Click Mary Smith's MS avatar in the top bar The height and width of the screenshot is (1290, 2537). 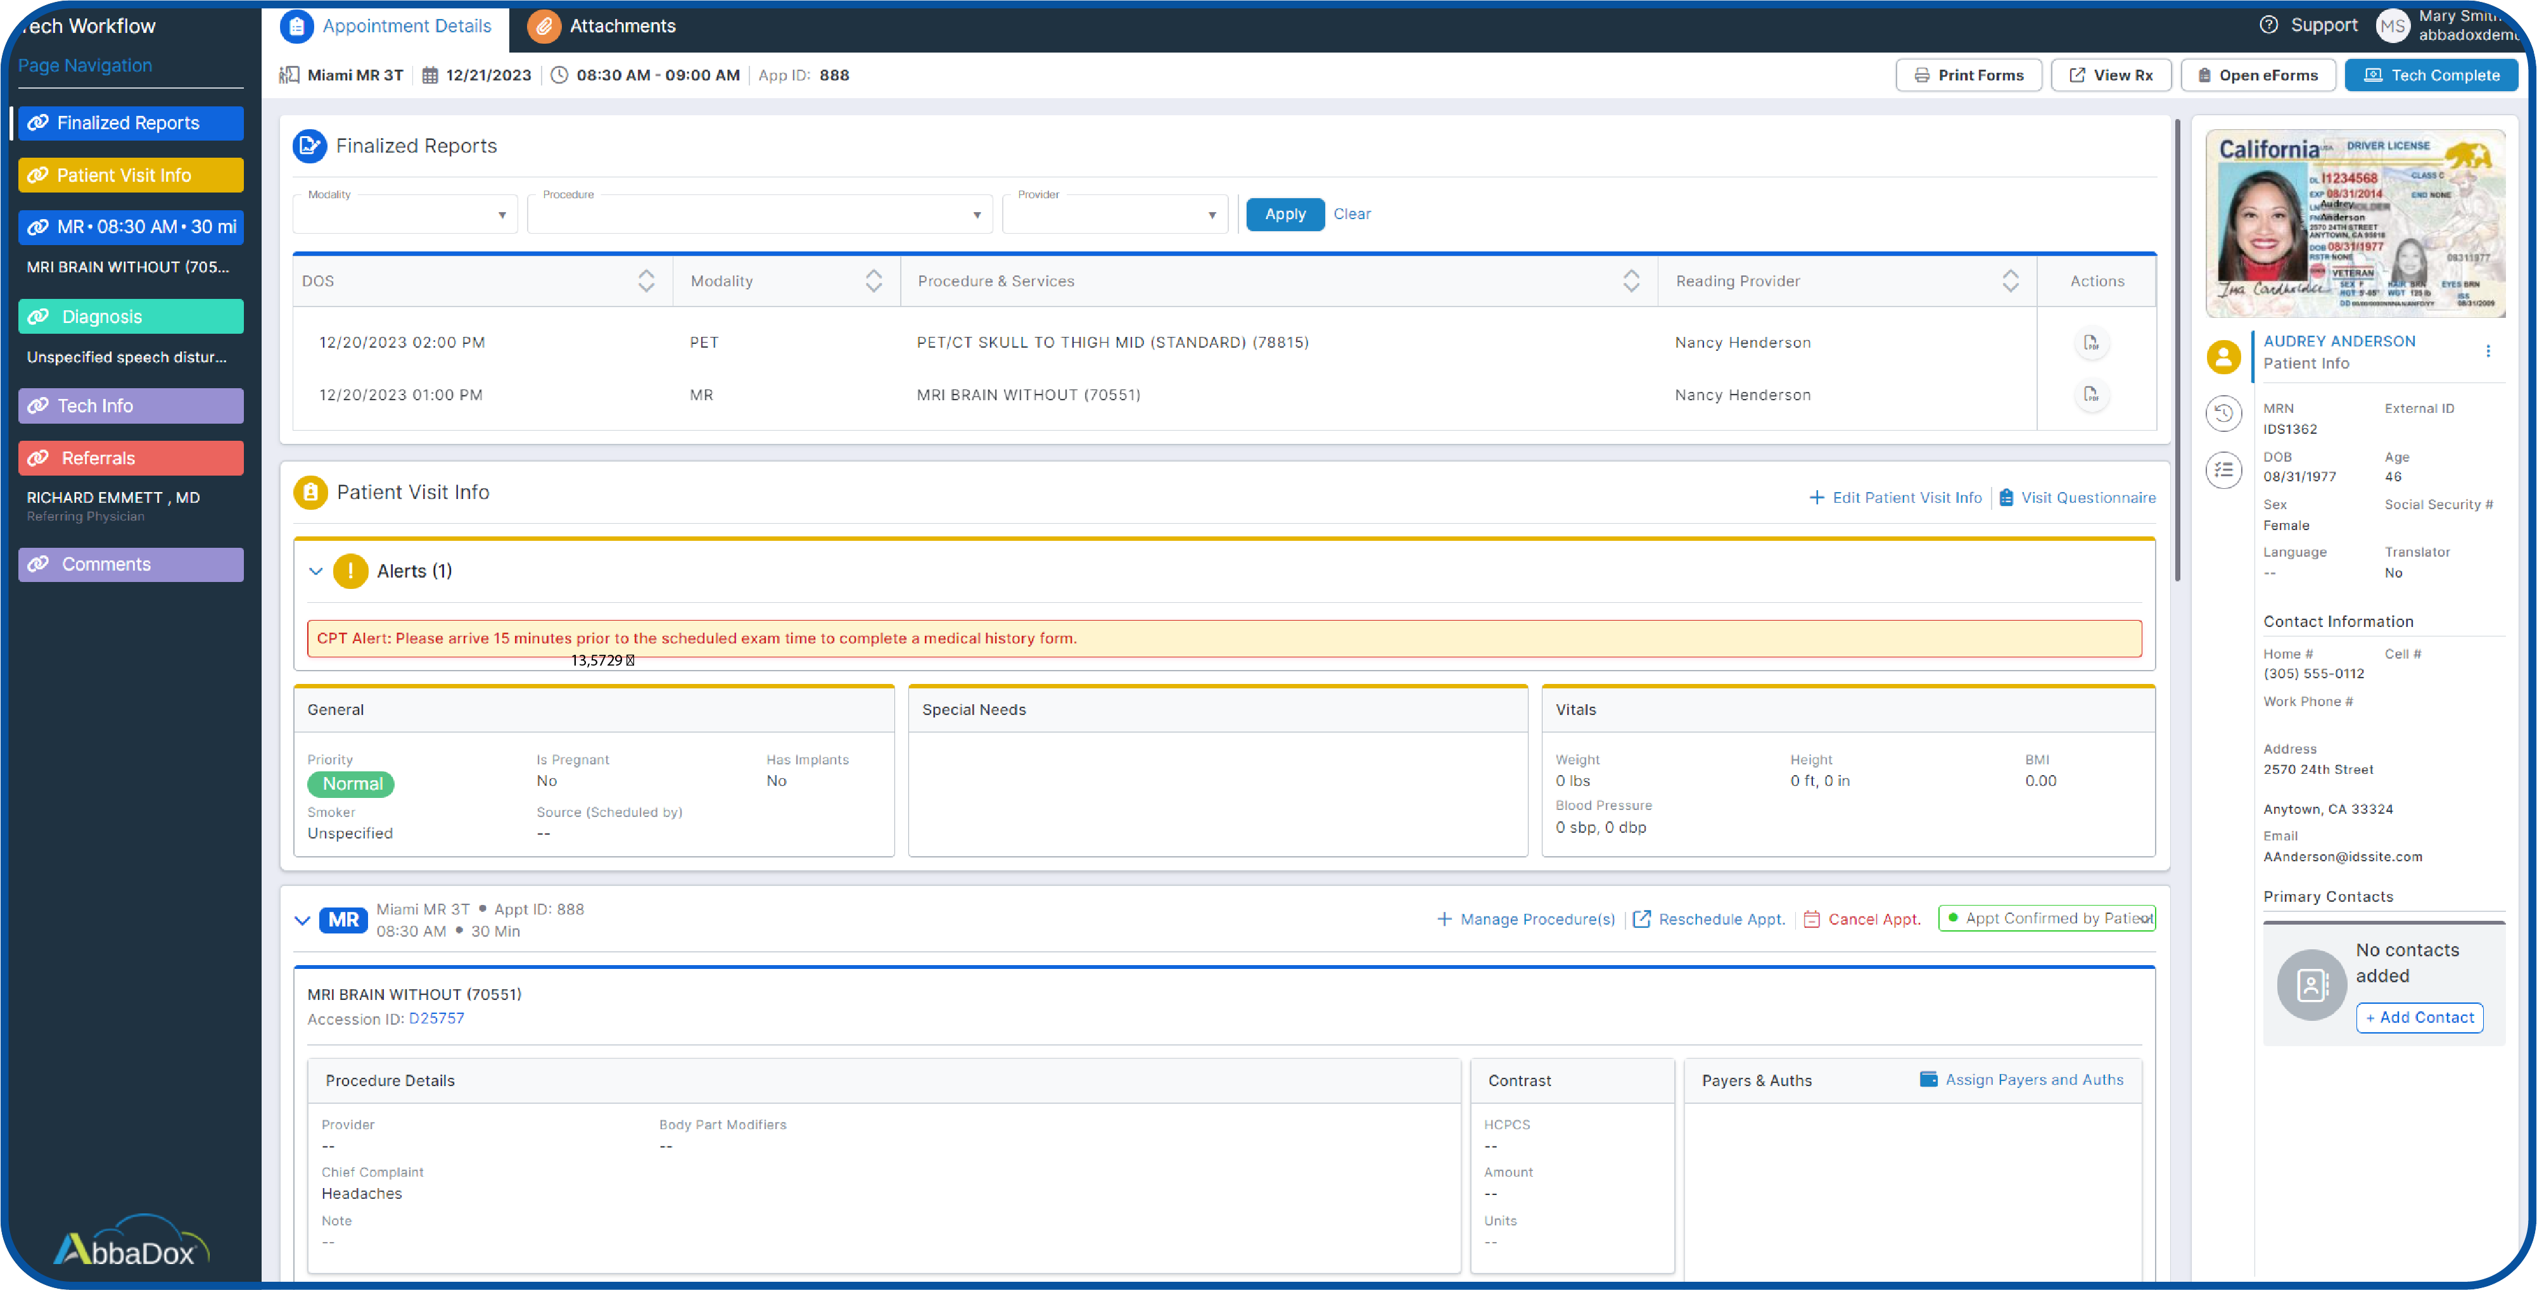(2393, 25)
